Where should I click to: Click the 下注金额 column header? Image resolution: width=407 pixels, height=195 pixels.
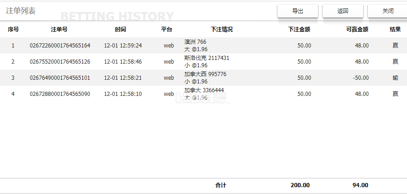[x=299, y=30]
